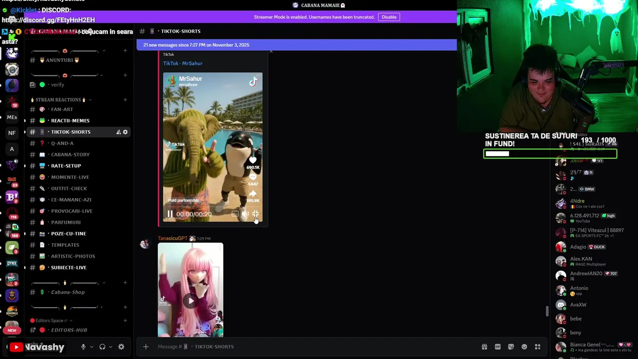Pause the MrSahur TikTok video

(x=170, y=214)
